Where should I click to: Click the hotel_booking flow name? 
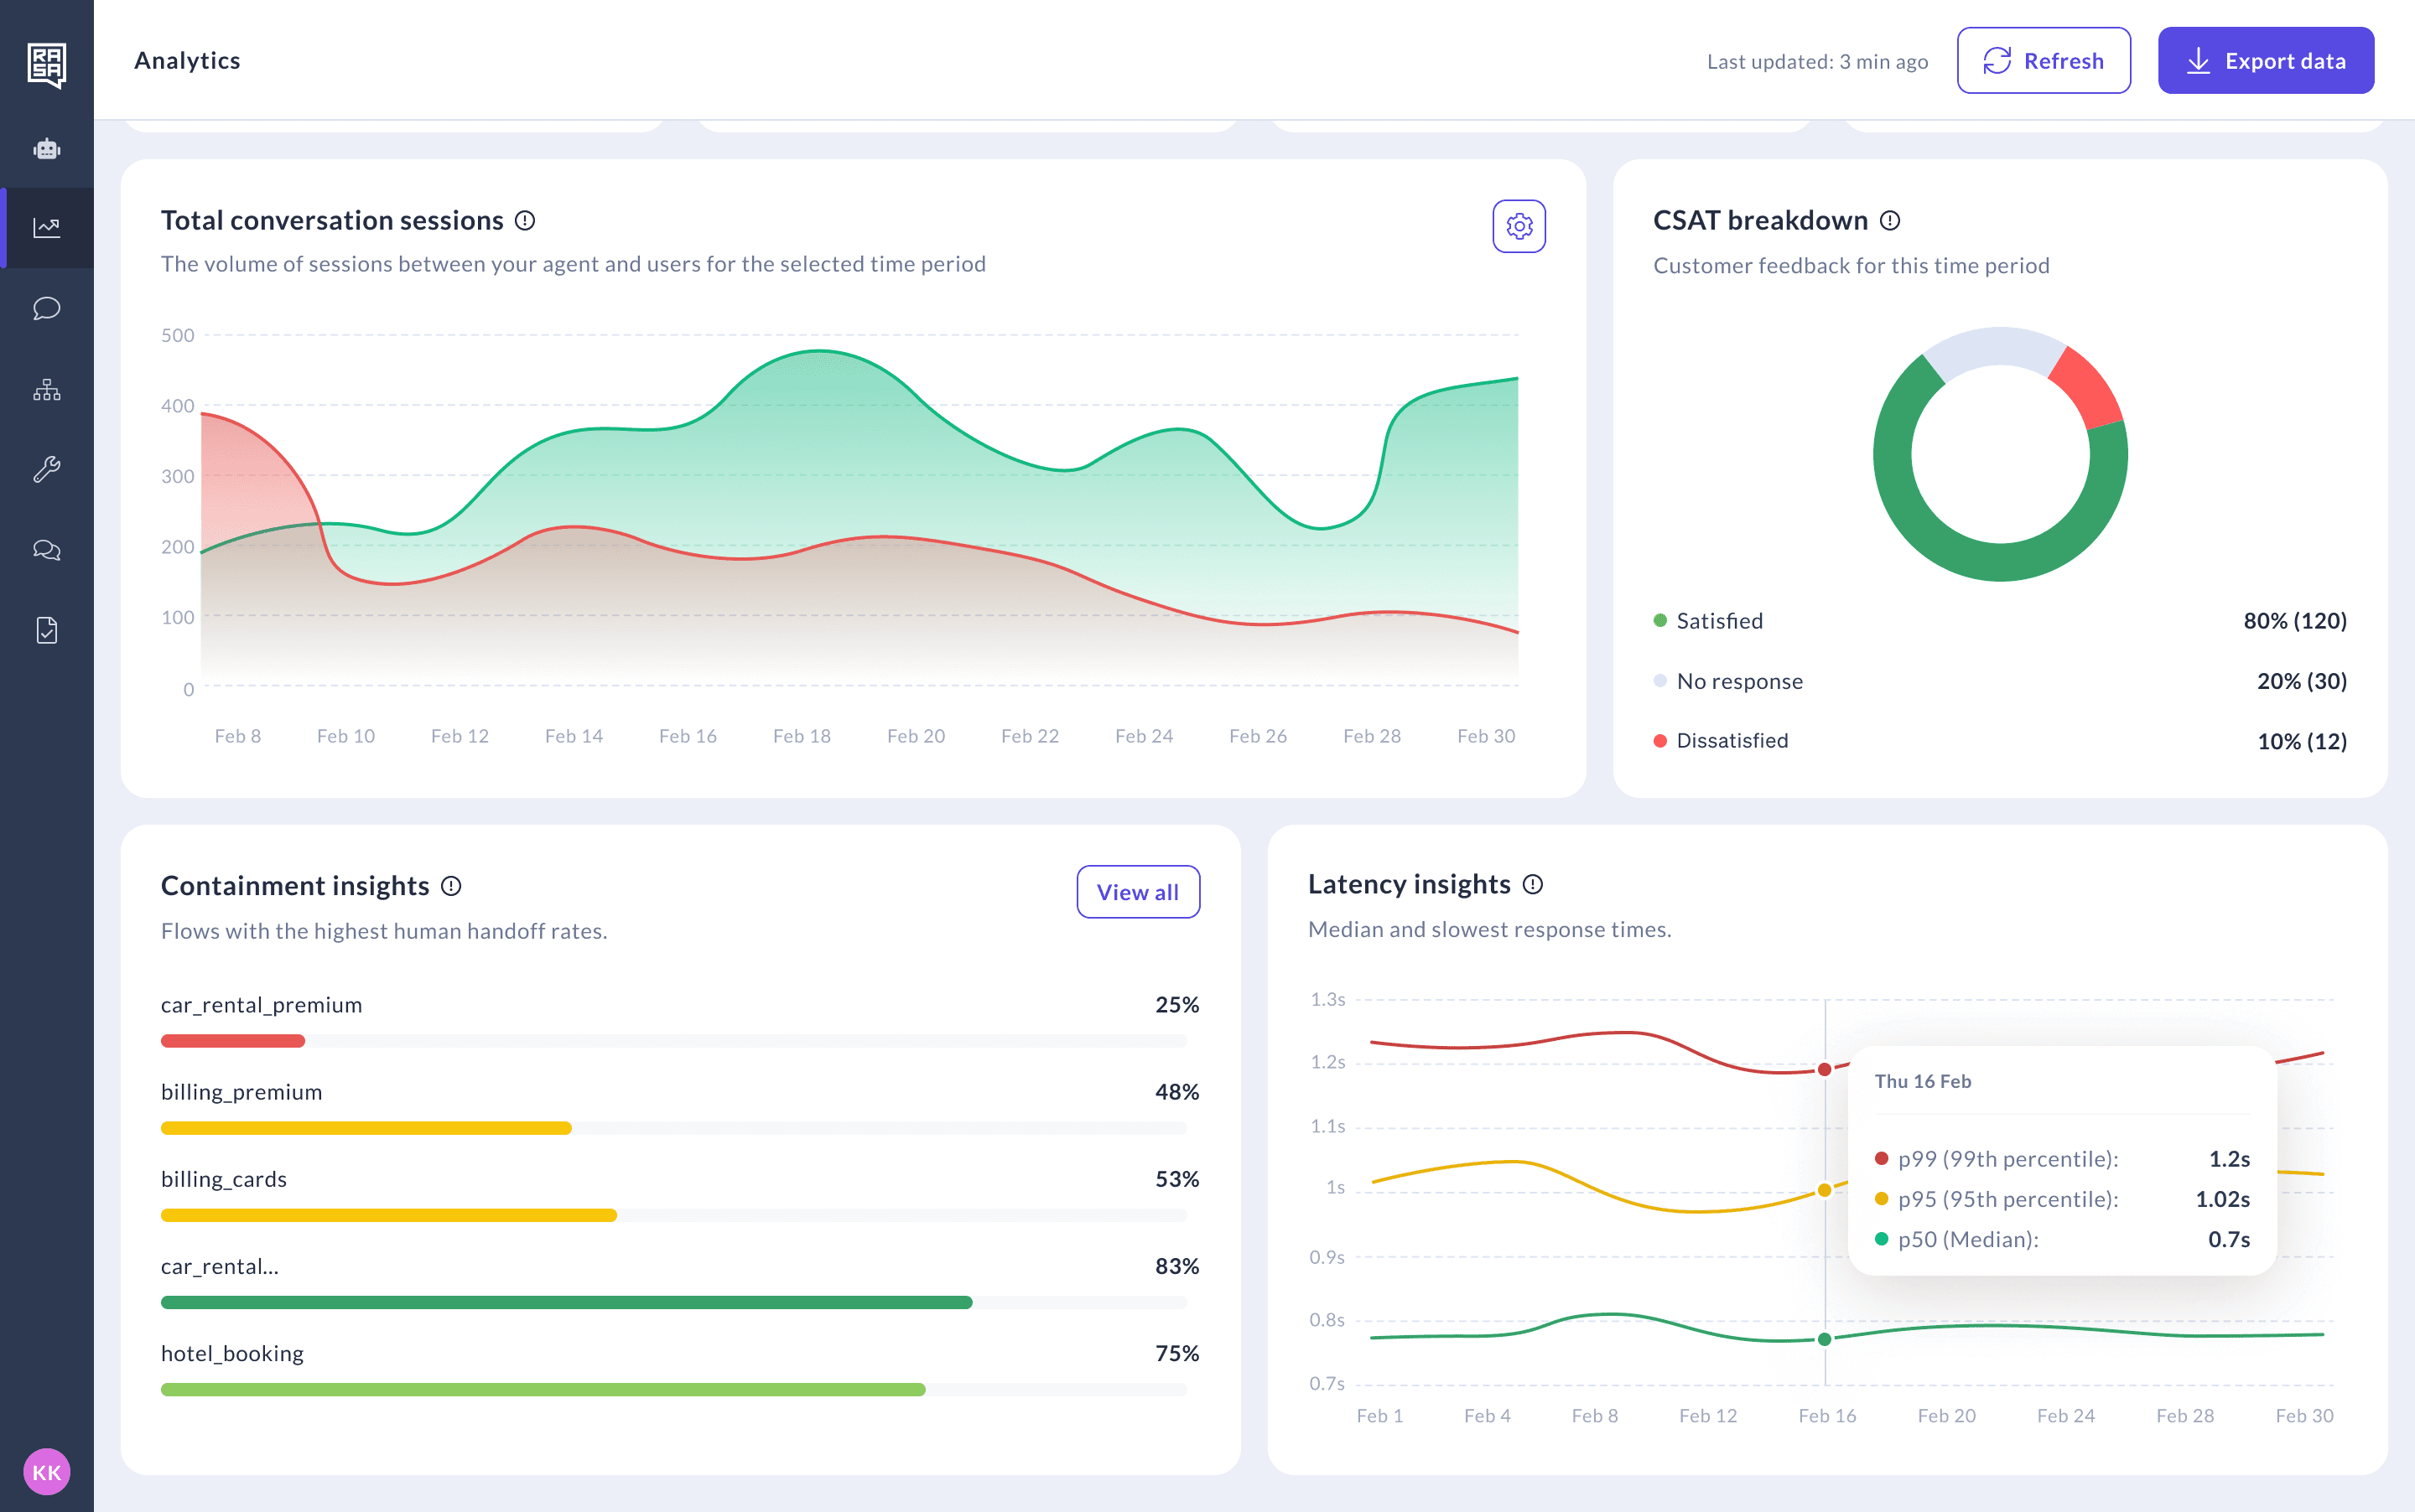click(232, 1353)
